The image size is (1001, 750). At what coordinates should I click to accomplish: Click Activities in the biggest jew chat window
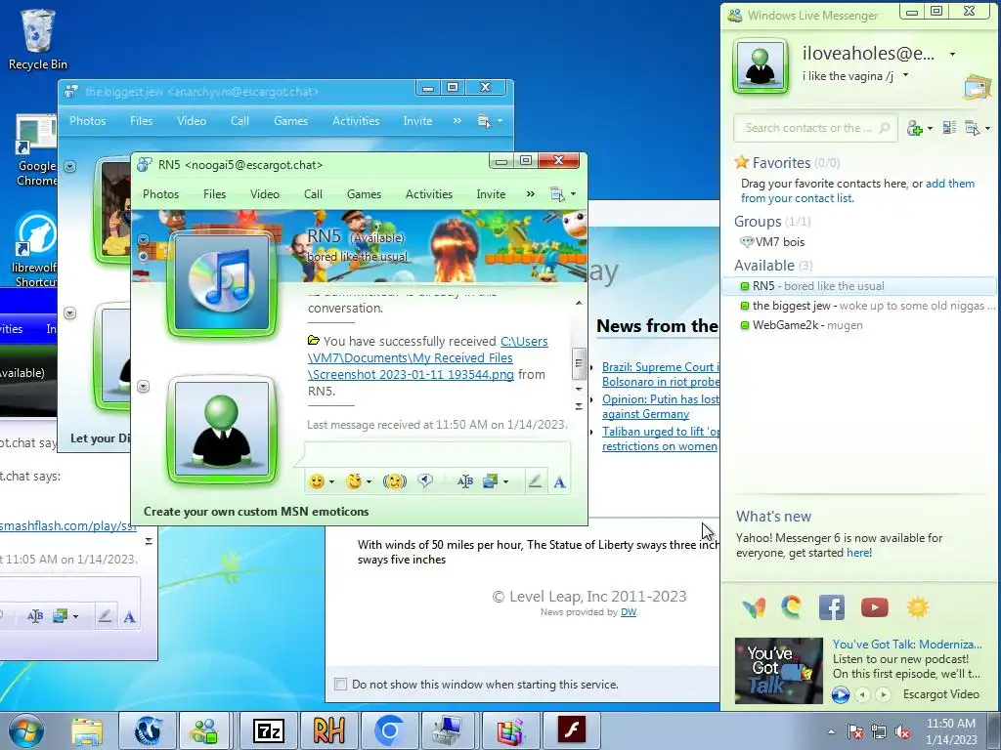pos(356,120)
